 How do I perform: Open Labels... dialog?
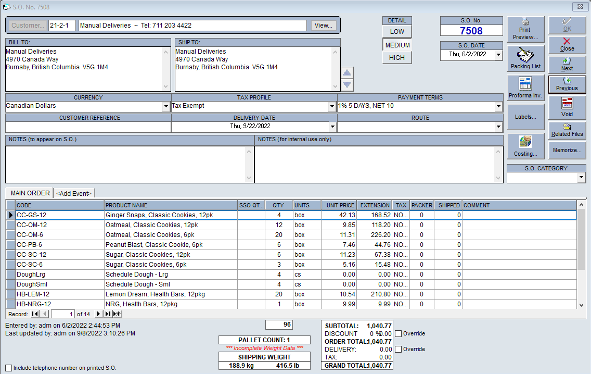tap(525, 117)
